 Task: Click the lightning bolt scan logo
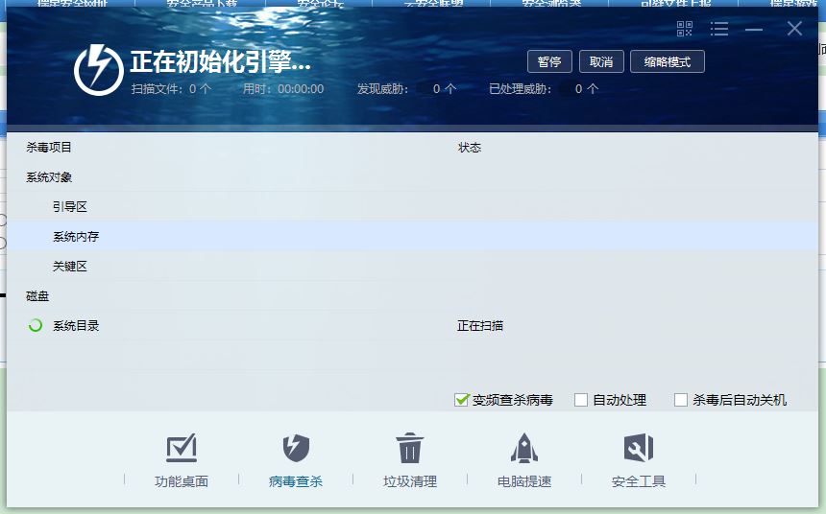coord(99,69)
